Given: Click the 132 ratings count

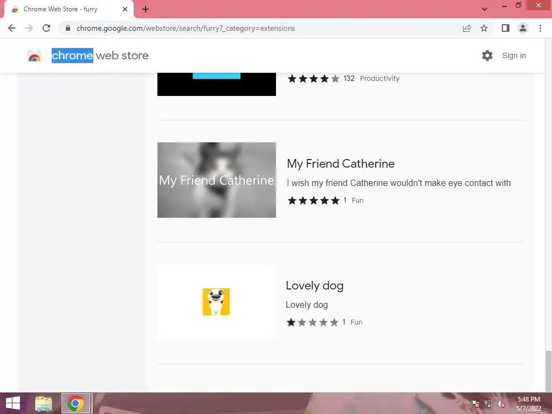Looking at the screenshot, I should pos(349,79).
